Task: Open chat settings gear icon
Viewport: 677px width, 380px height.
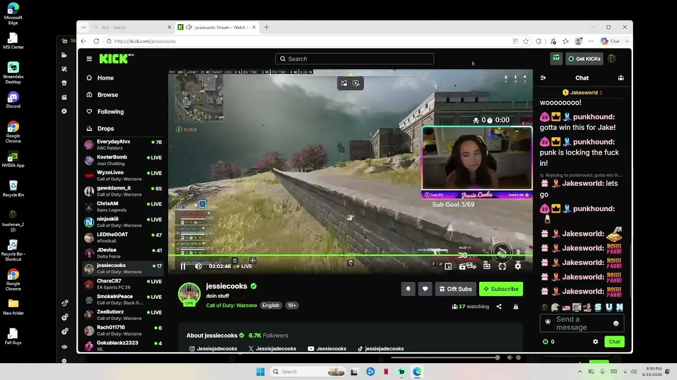Action: (596, 342)
